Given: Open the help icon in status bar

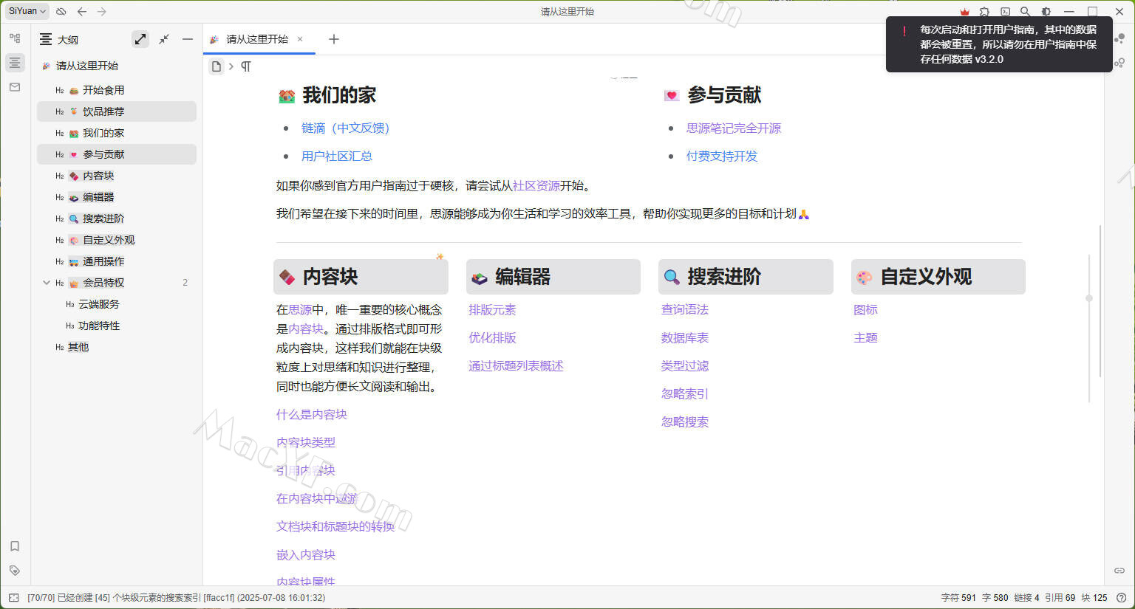Looking at the screenshot, I should tap(1121, 598).
